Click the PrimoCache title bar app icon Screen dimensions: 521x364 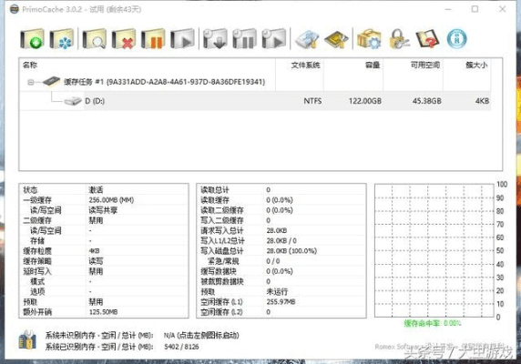15,9
